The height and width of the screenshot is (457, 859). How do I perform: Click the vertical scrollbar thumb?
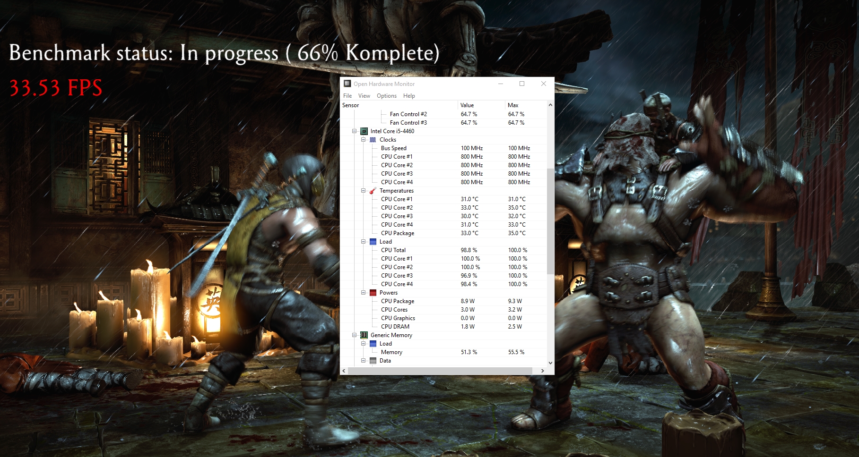[x=550, y=221]
